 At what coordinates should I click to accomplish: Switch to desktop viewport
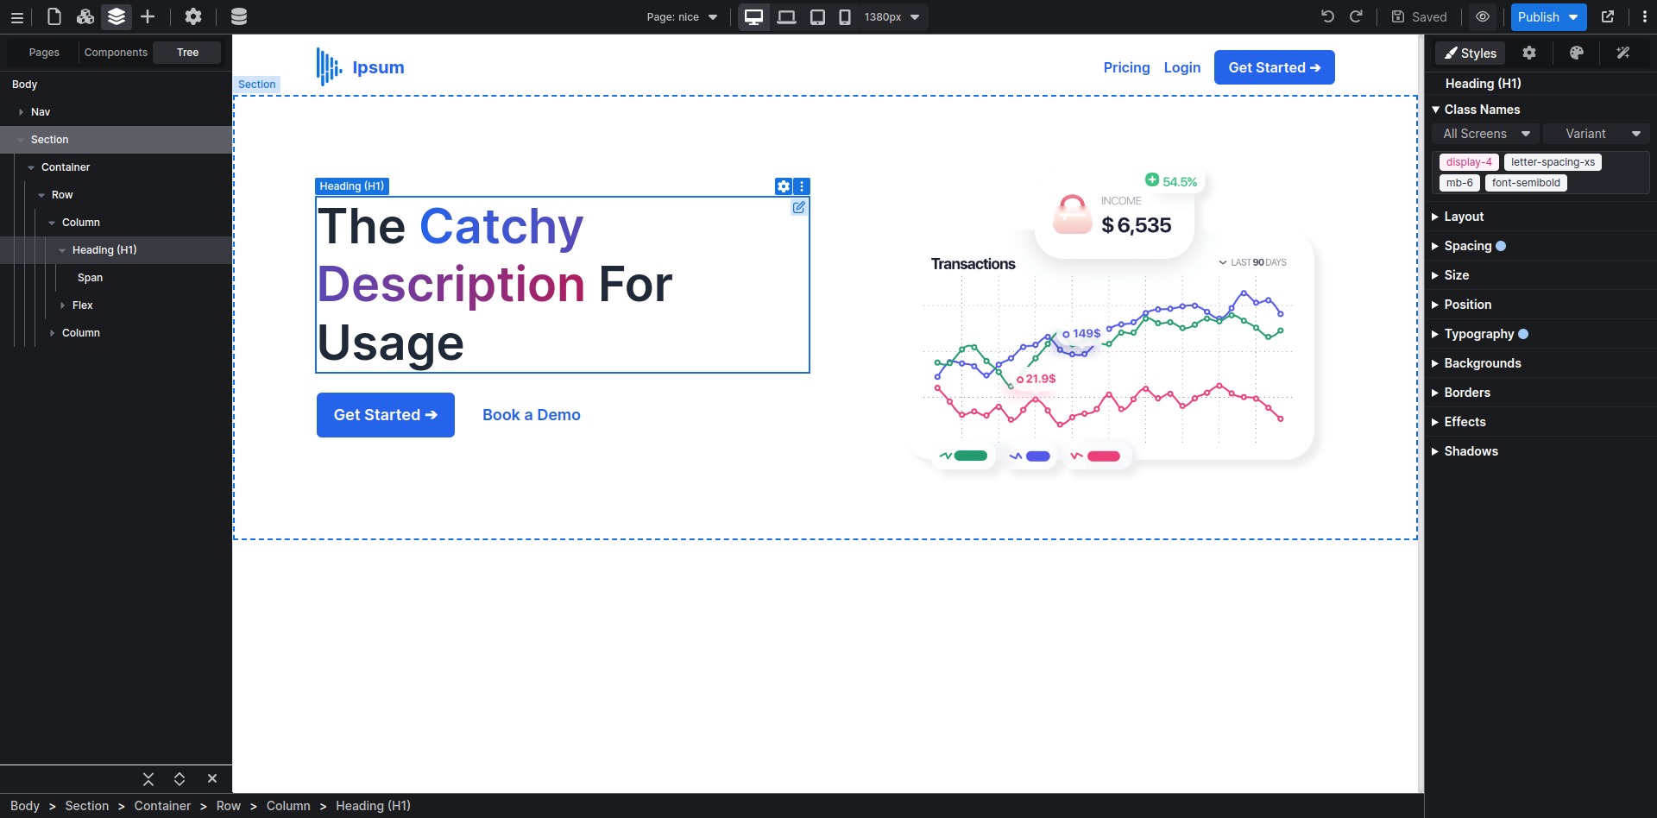click(x=753, y=17)
